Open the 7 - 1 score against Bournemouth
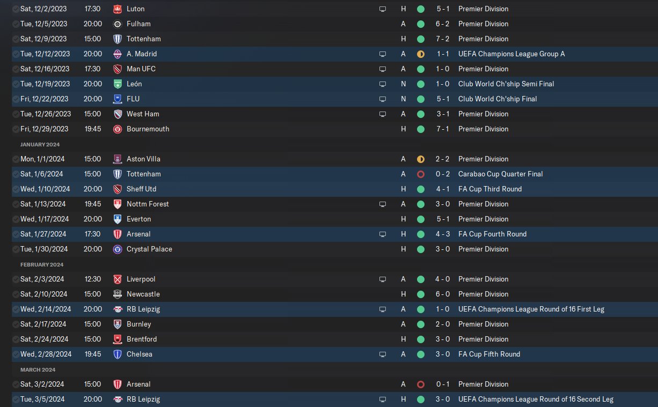The width and height of the screenshot is (658, 407). coord(442,129)
